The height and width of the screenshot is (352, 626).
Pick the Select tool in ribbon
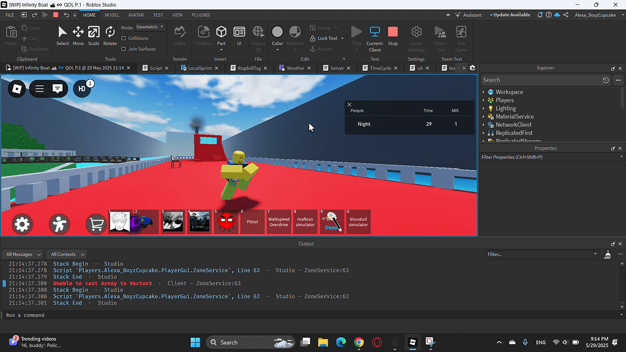[62, 36]
